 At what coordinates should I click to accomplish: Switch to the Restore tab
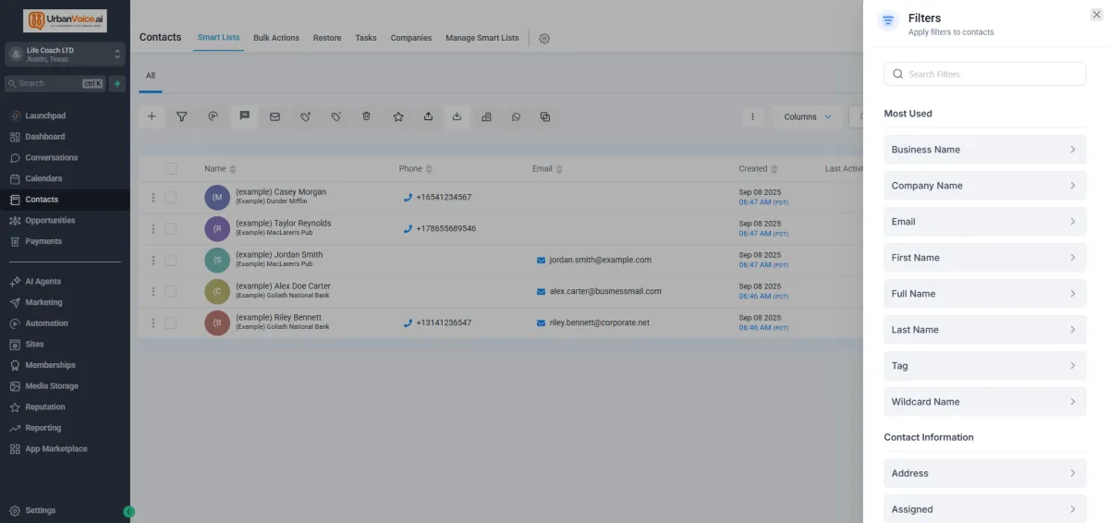click(x=327, y=38)
